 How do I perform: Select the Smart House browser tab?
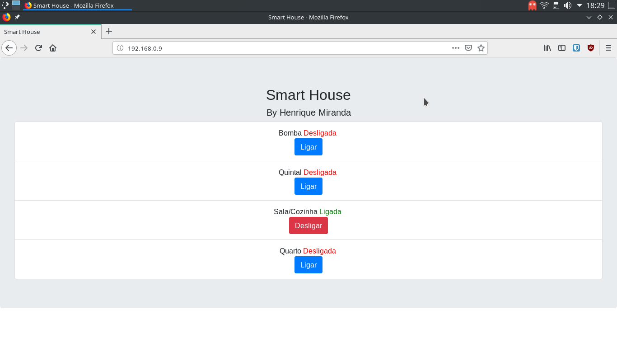pyautogui.click(x=51, y=32)
